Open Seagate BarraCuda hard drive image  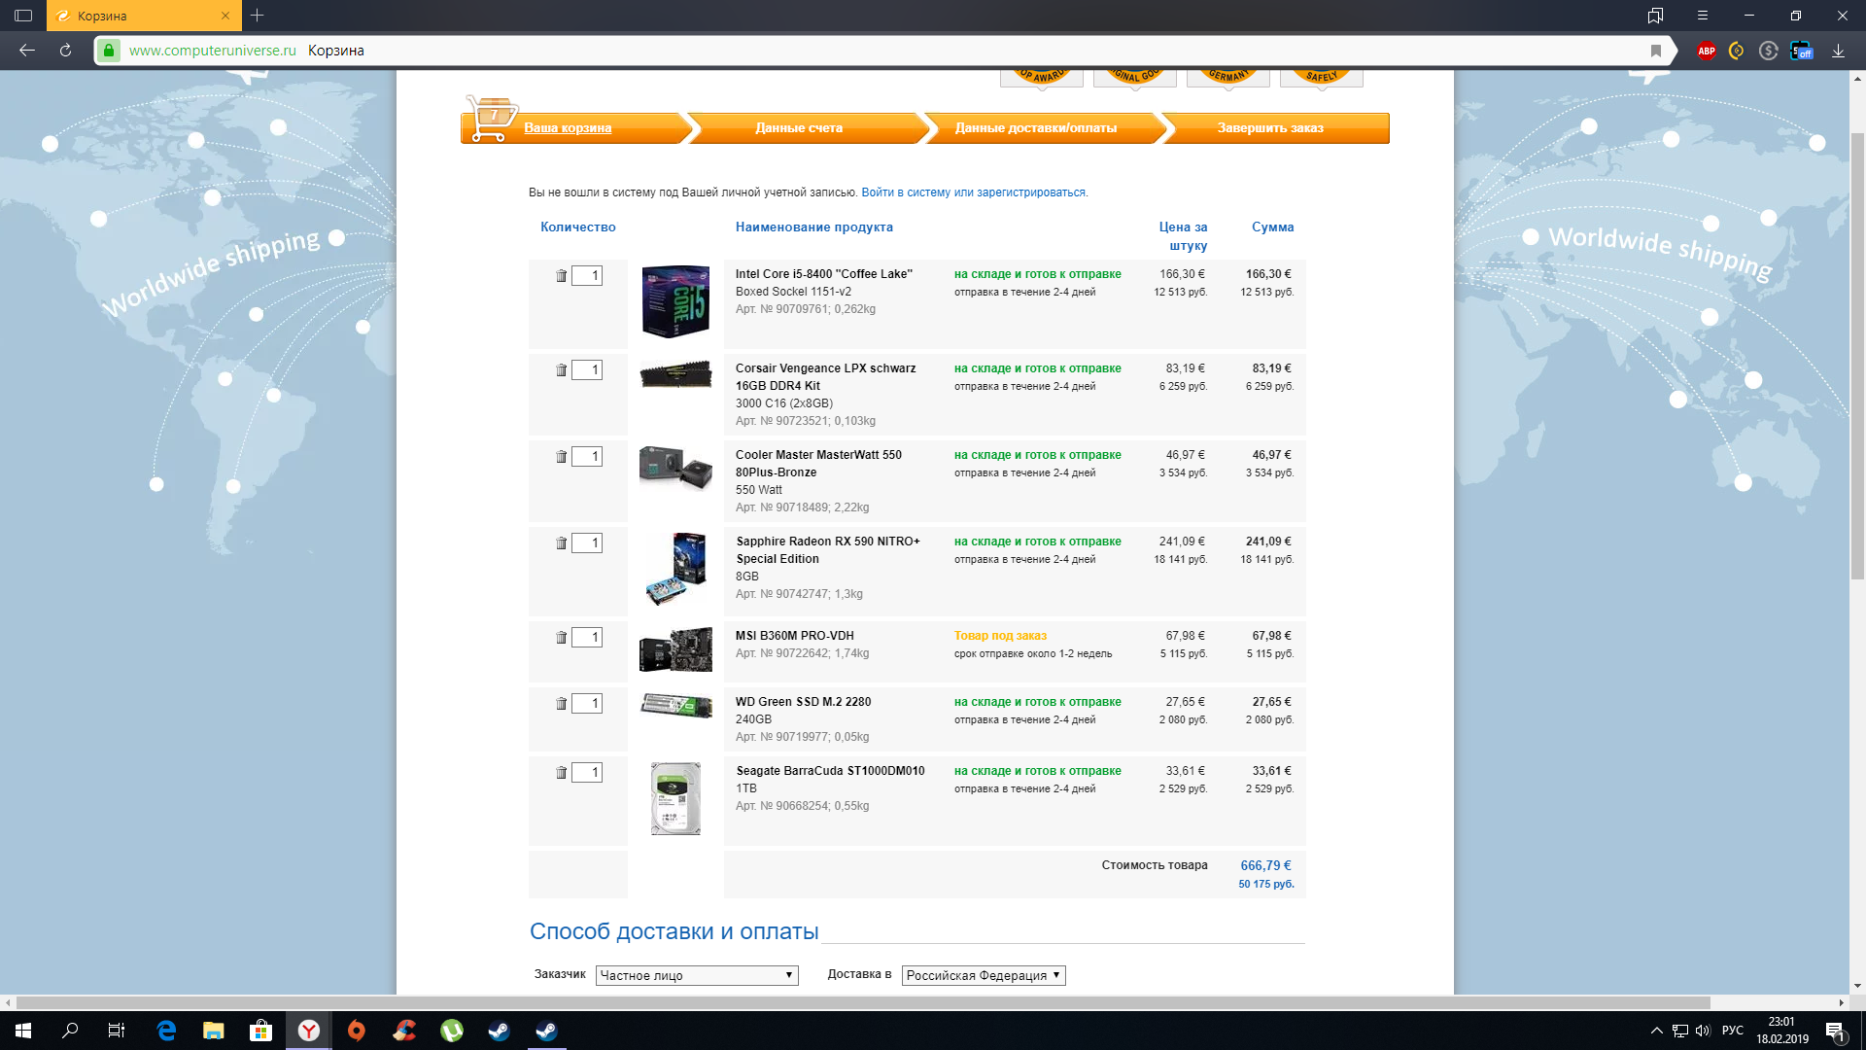(675, 799)
